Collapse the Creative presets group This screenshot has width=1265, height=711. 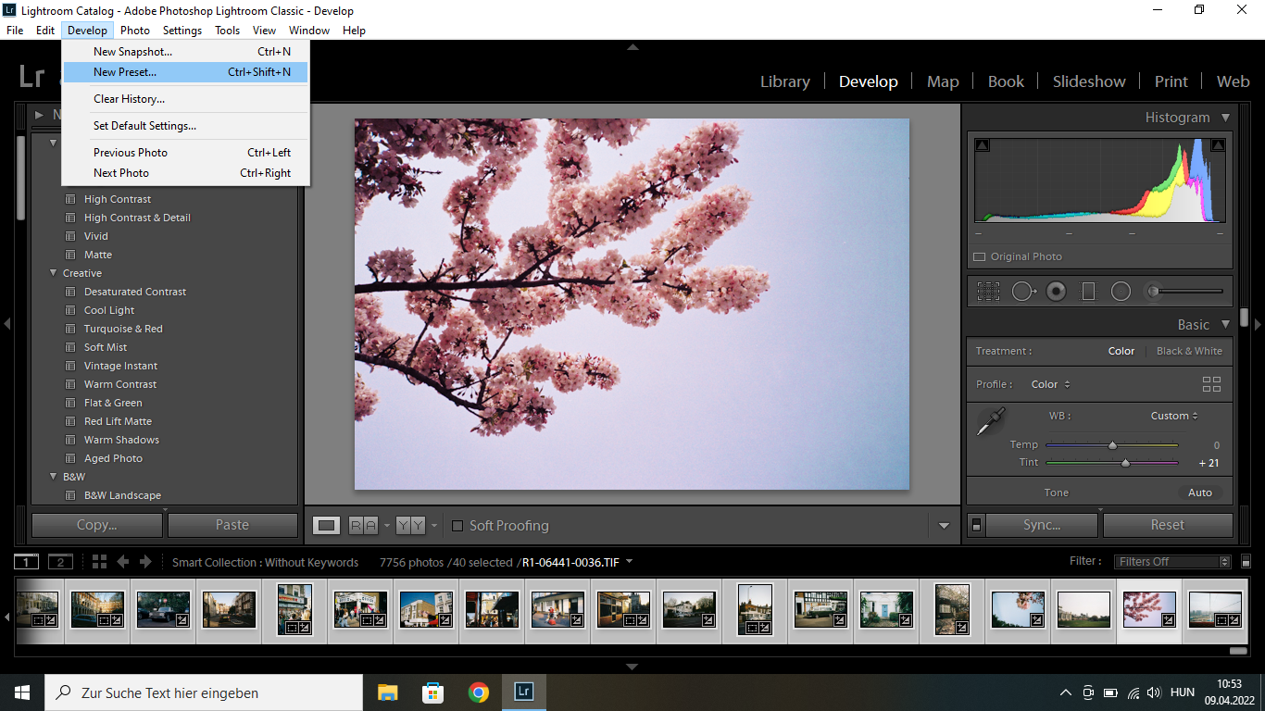(x=53, y=273)
